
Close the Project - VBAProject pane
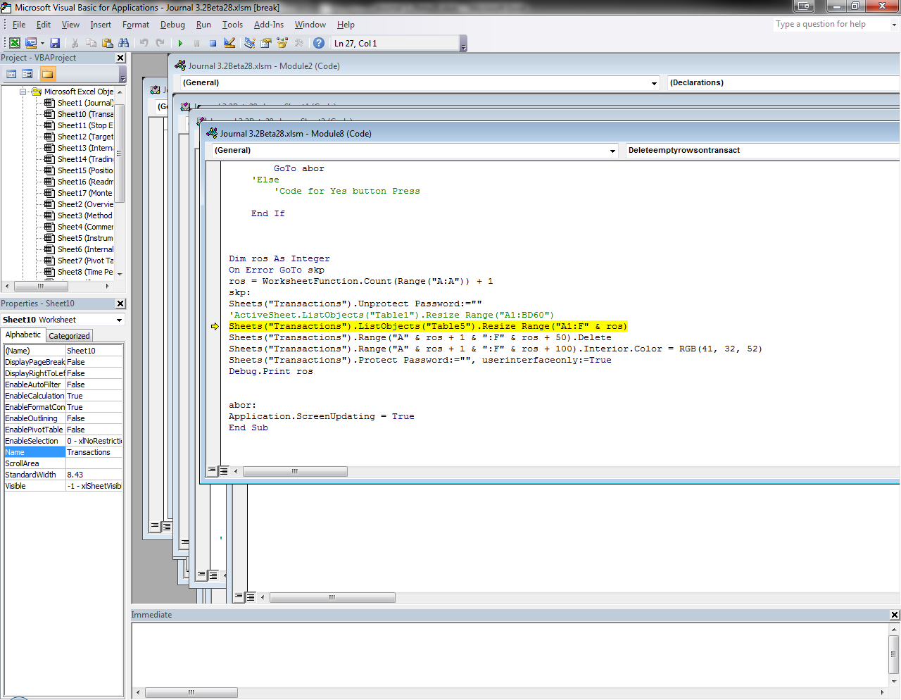pos(120,58)
